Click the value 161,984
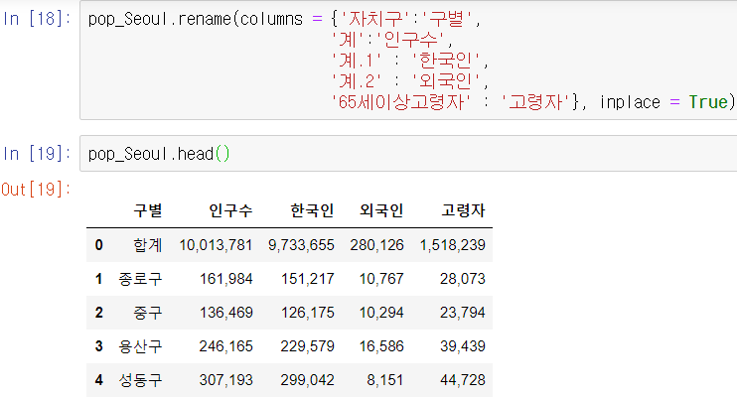The width and height of the screenshot is (737, 398). coord(226,279)
